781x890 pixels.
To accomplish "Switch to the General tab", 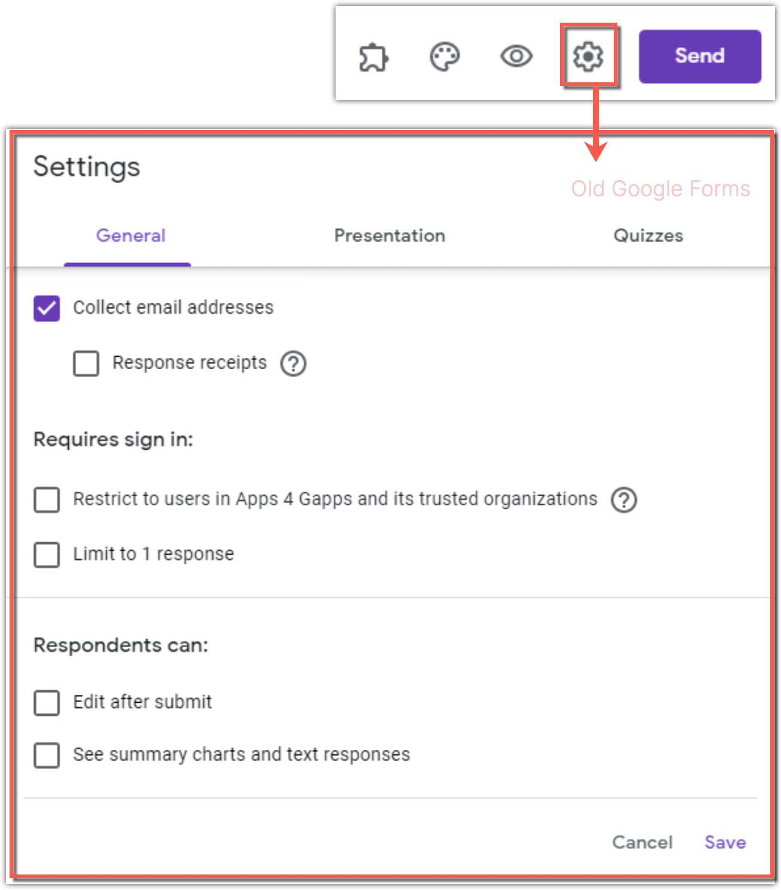I will 131,236.
